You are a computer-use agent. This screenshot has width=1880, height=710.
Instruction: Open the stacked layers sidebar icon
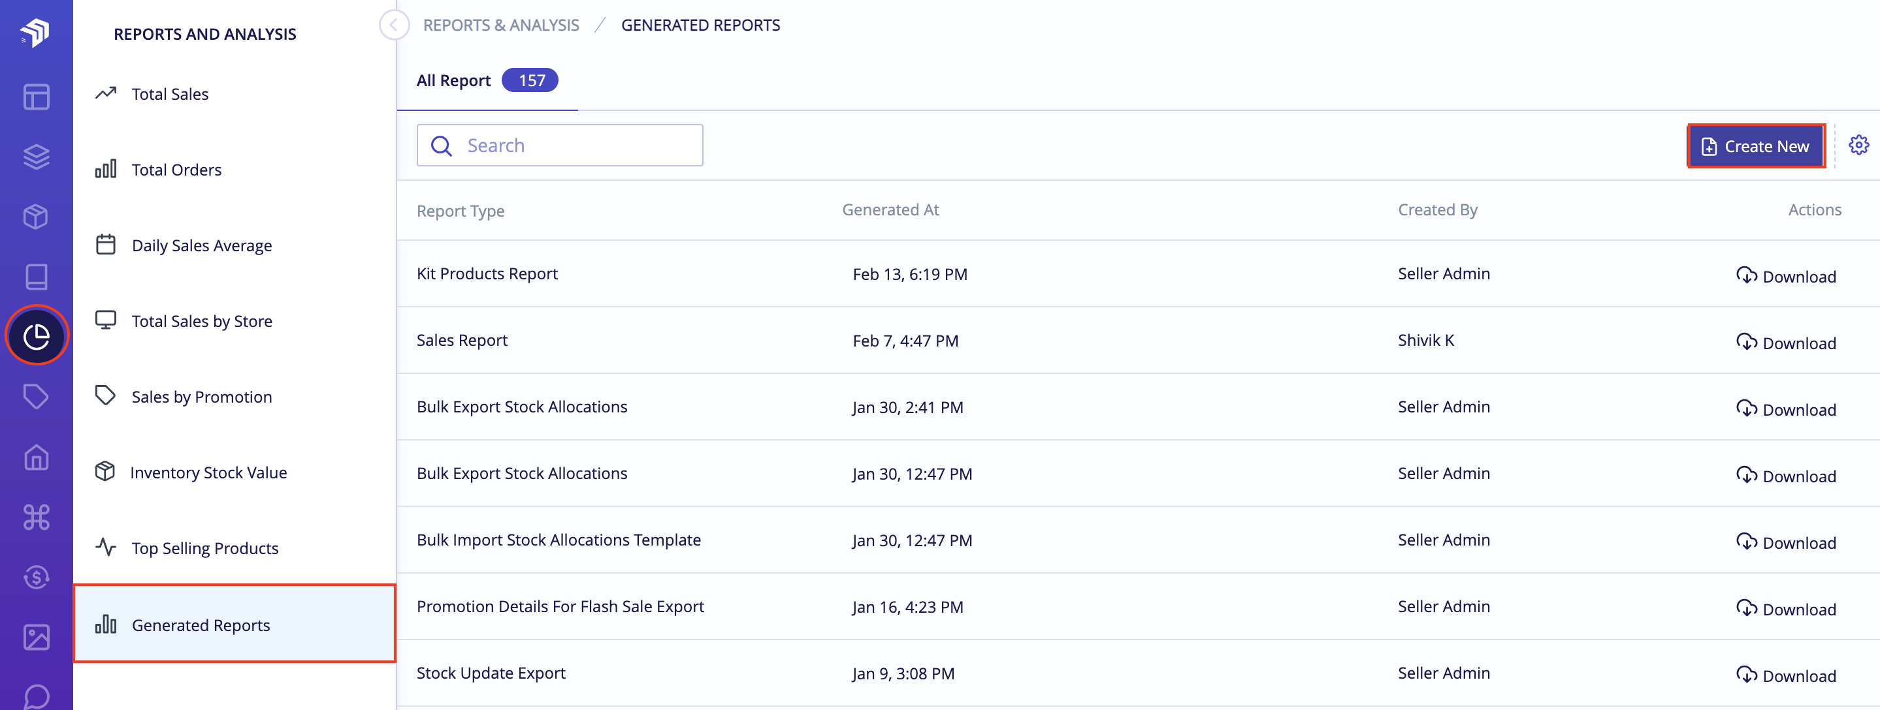(x=36, y=156)
